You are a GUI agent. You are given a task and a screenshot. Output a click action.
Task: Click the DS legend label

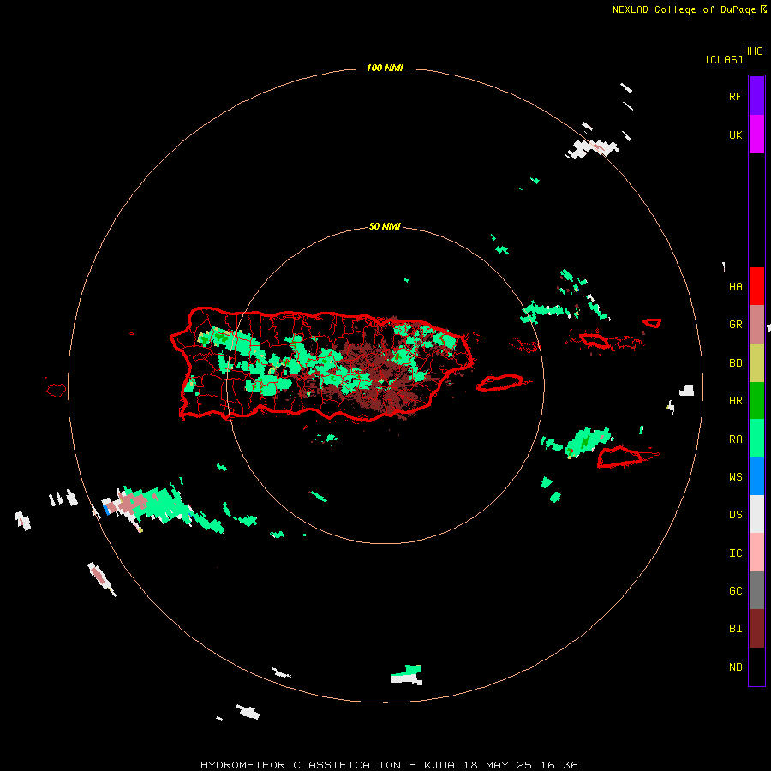coord(735,515)
